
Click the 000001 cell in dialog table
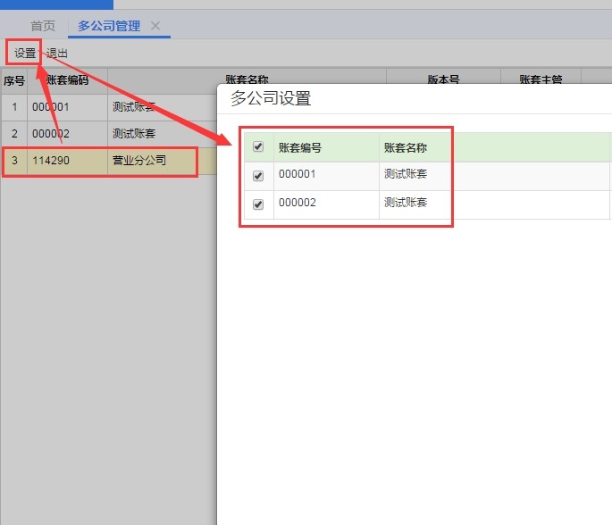coord(297,174)
